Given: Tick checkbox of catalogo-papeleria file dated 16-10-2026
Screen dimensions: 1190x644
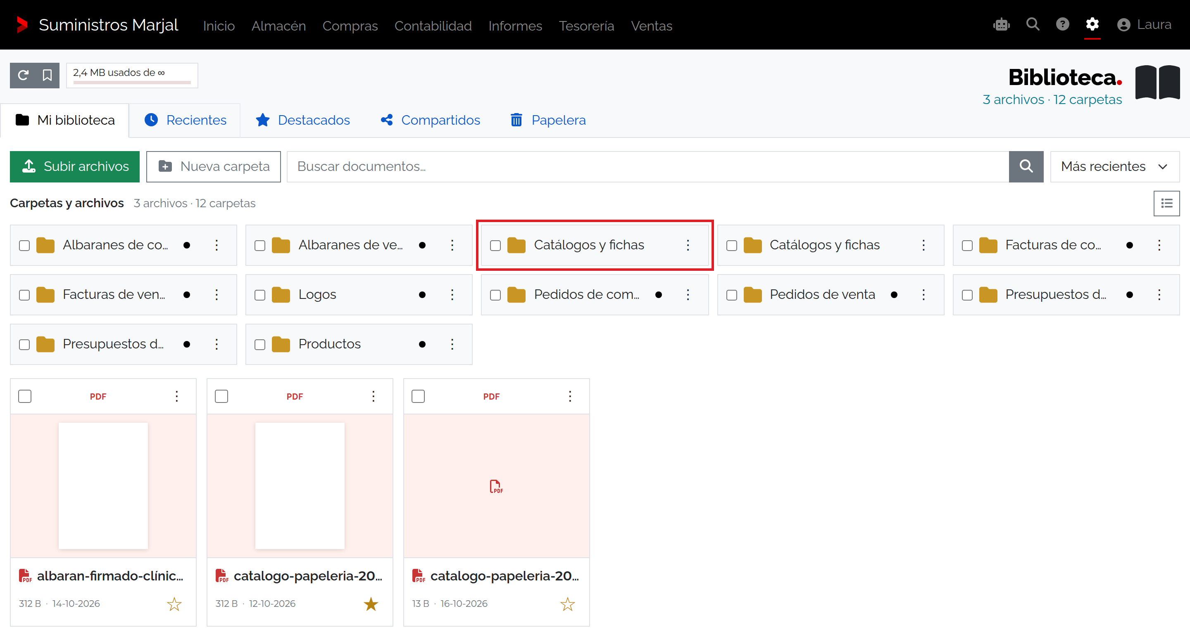Looking at the screenshot, I should coord(418,396).
